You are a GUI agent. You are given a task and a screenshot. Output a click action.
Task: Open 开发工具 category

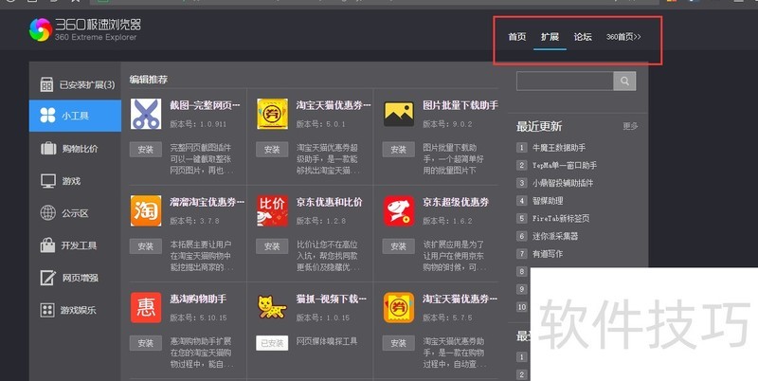(x=75, y=245)
